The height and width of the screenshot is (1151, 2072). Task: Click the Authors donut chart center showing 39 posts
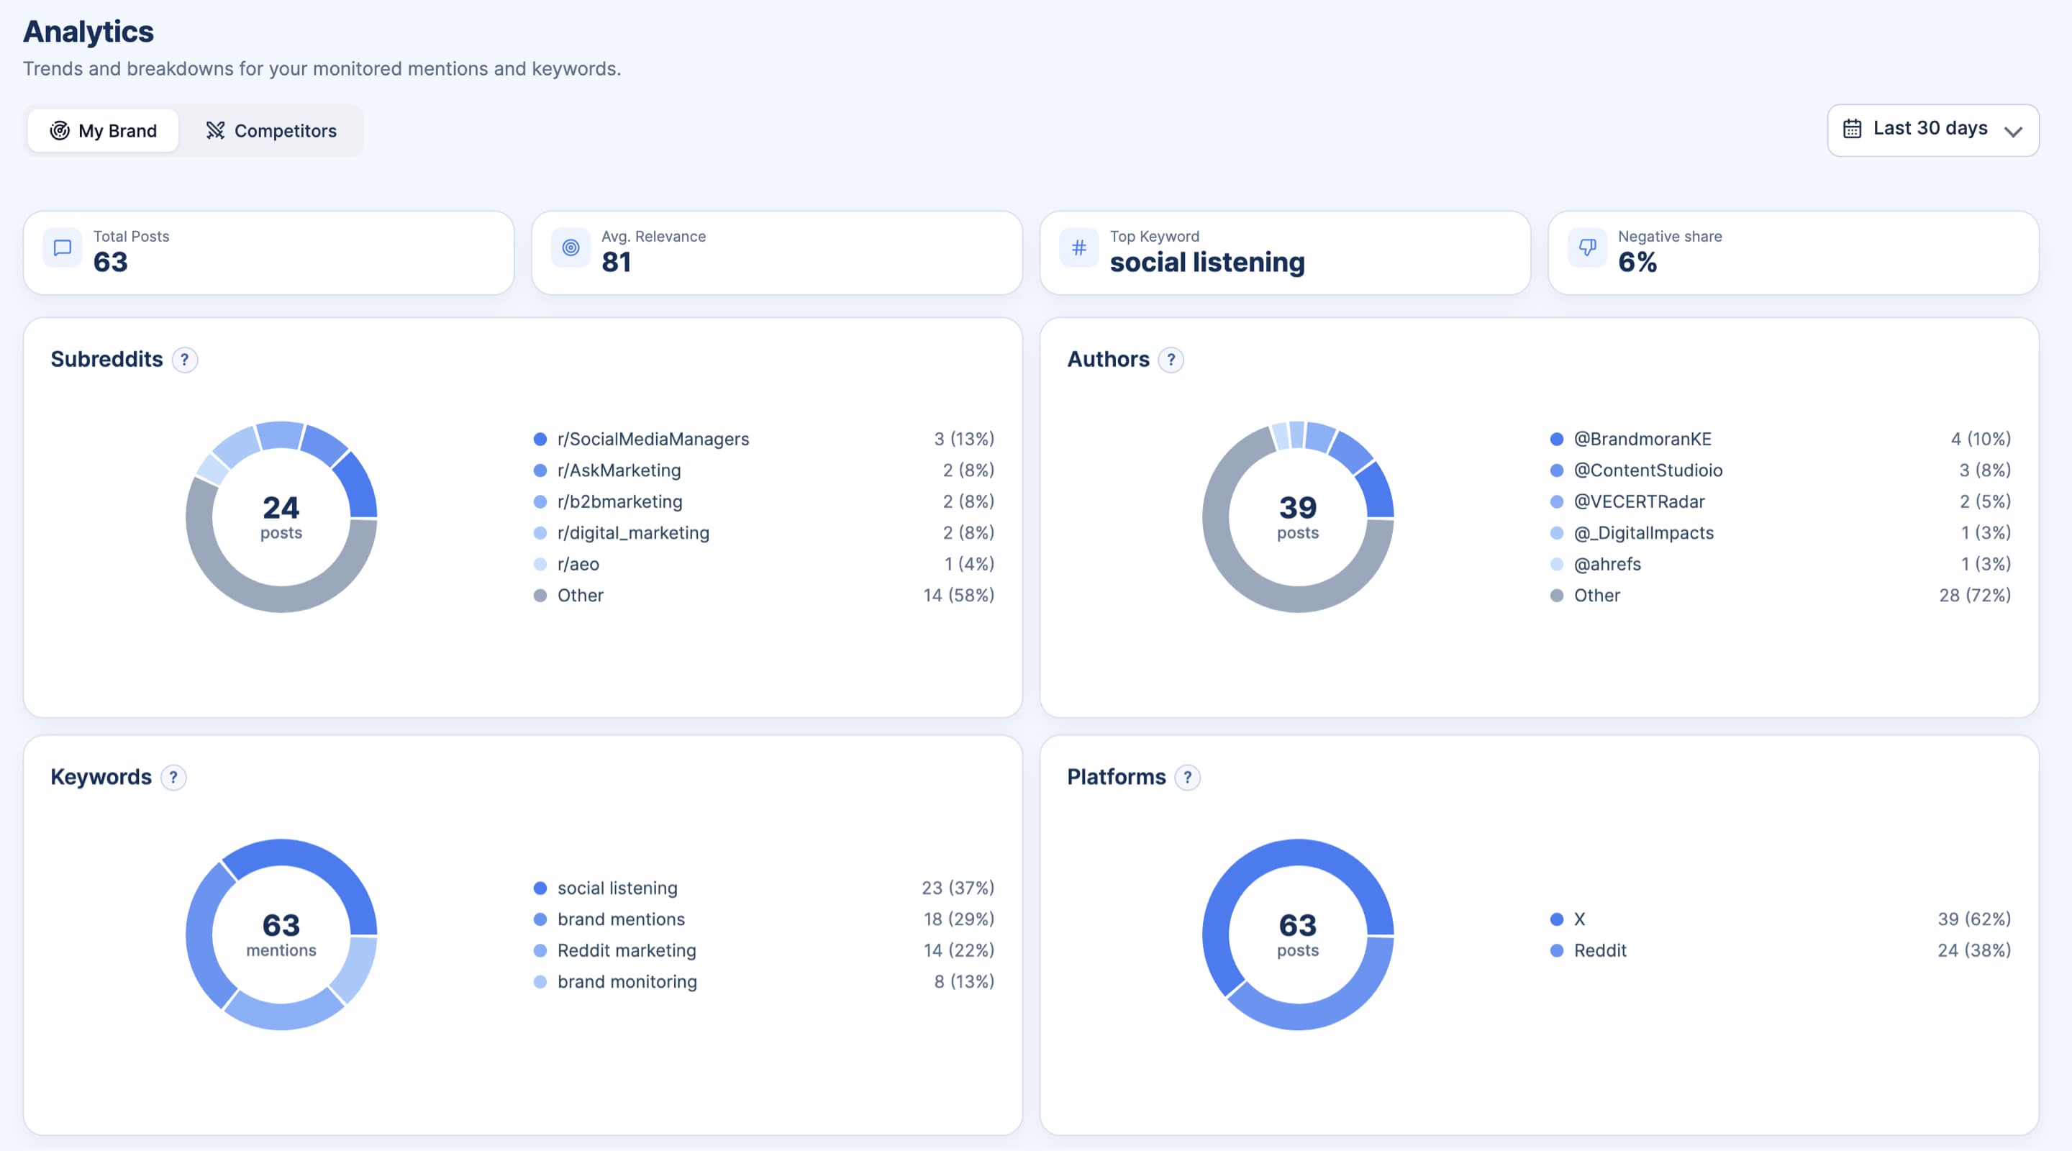(1297, 517)
